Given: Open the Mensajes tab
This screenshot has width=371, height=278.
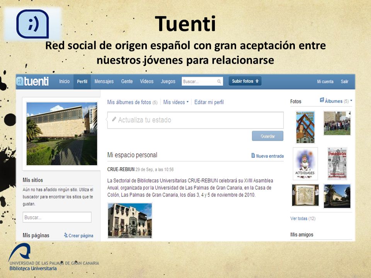Looking at the screenshot, I should pyautogui.click(x=104, y=81).
